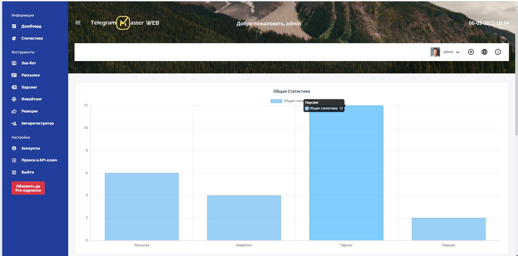Click the Эхо-бот sidebar icon

point(14,63)
